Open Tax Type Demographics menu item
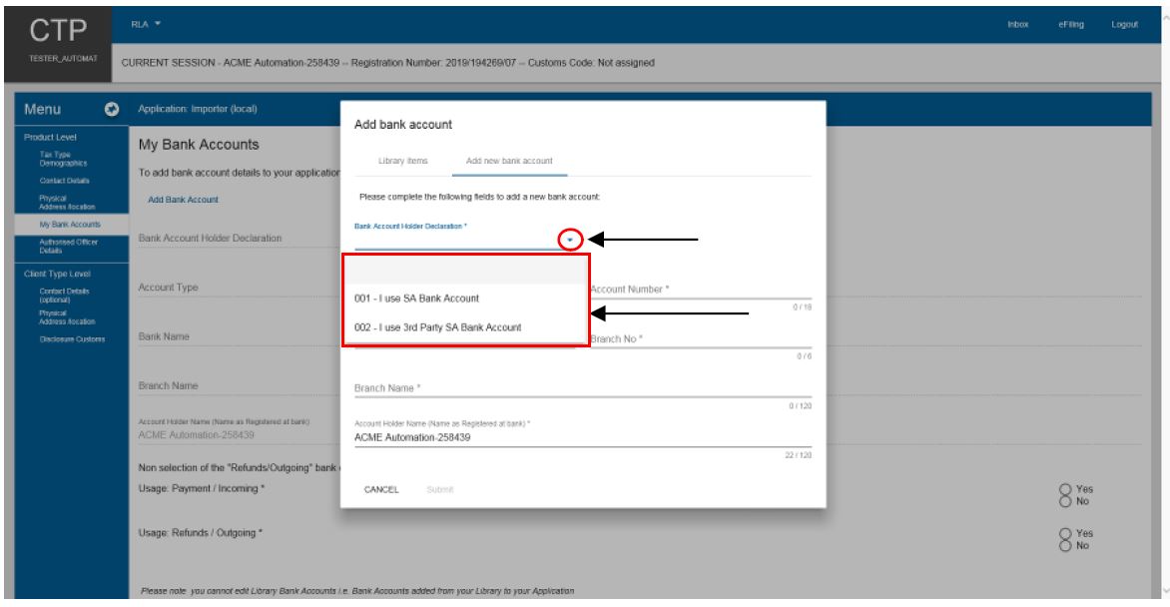 pos(64,159)
